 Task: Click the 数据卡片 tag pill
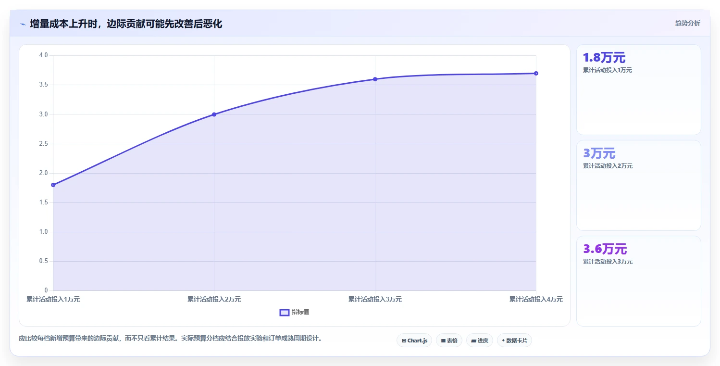(514, 341)
